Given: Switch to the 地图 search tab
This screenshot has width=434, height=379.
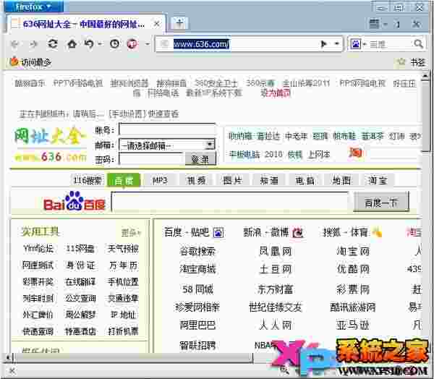Looking at the screenshot, I should [341, 181].
